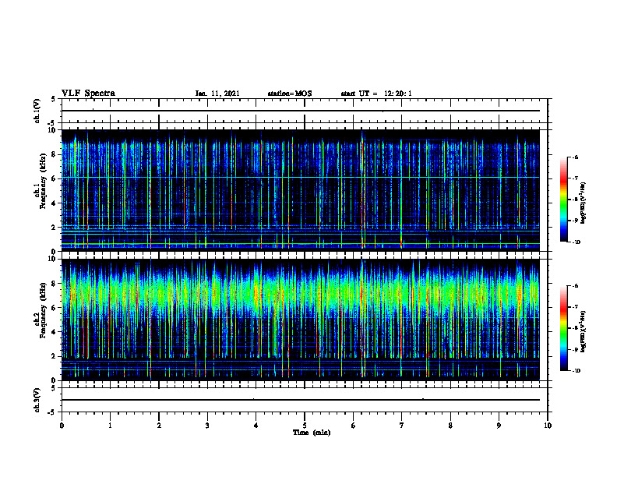Screen dimensions: 617x477
Task: Select the log(PSD) label beside the ch.2 colorbar
Action: [584, 331]
